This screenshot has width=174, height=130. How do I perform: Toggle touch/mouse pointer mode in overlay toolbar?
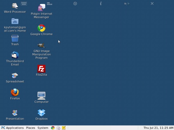pos(127,4)
